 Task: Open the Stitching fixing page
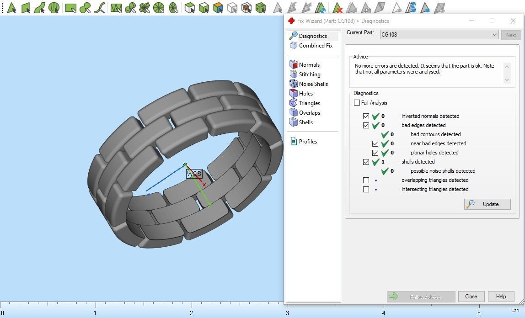coord(305,74)
